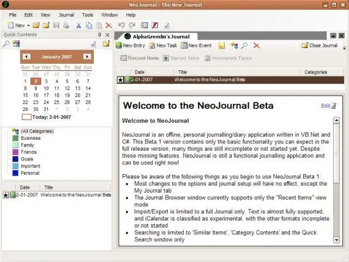Select the Personal category

click(x=30, y=173)
